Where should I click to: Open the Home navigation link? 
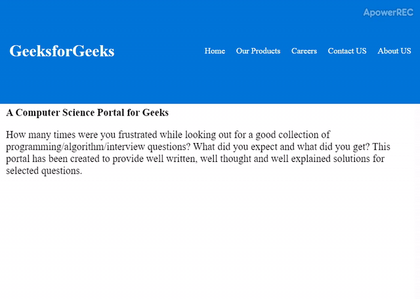[x=215, y=51]
